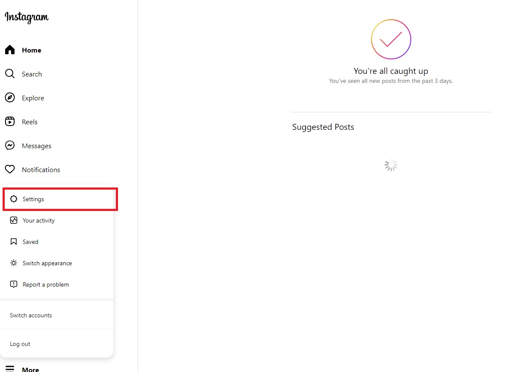
Task: Select Settings menu entry
Action: pyautogui.click(x=60, y=199)
